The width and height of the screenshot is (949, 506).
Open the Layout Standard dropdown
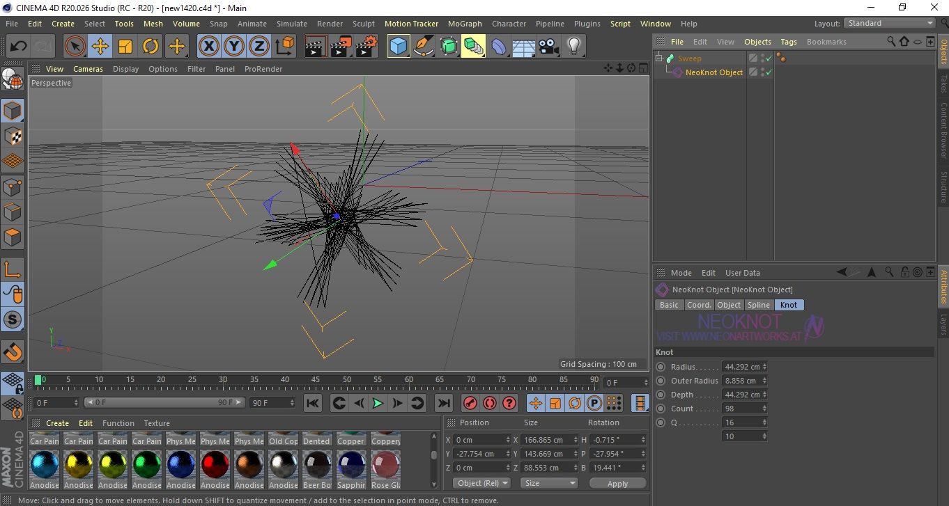click(x=890, y=24)
